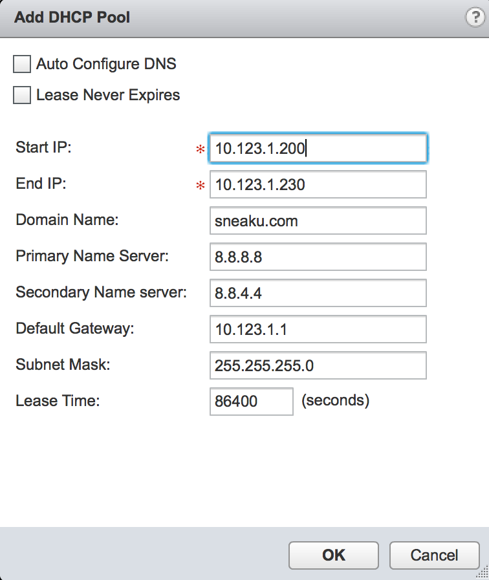This screenshot has width=489, height=580.
Task: Click the Start IP label
Action: [x=43, y=147]
